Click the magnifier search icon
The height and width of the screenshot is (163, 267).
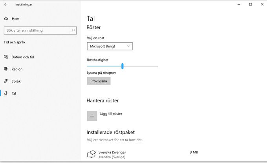click(x=73, y=30)
